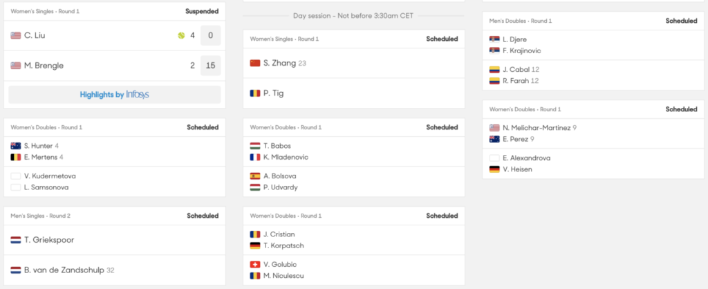Click the Suspended match status label
This screenshot has width=708, height=289.
[x=202, y=11]
